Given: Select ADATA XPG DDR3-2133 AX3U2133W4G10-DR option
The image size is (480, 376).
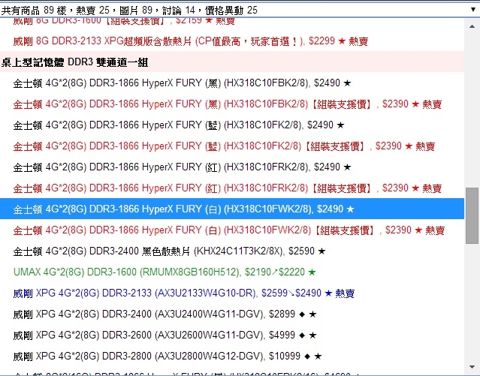Looking at the screenshot, I should 232,293.
